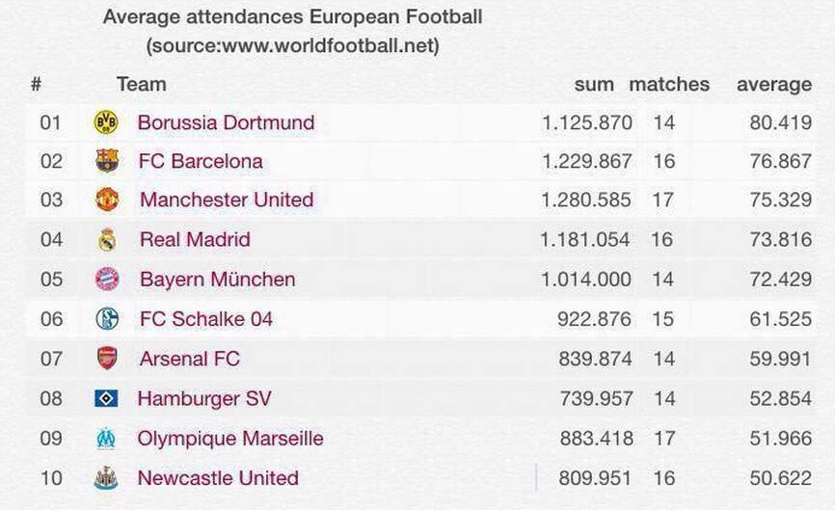Open the FC Barcelona team link
Image resolution: width=835 pixels, height=510 pixels.
201,161
